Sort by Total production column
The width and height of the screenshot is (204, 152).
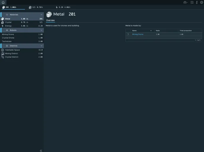point(186,31)
